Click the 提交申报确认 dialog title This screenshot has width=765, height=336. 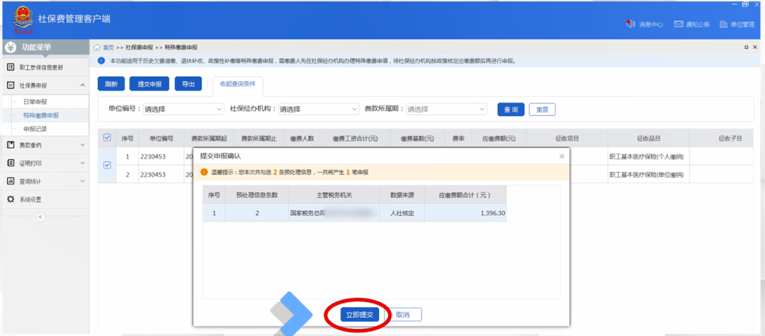(220, 156)
